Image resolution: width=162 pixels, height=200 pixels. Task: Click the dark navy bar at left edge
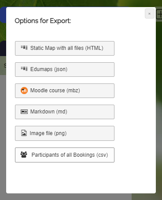pyautogui.click(x=3, y=48)
